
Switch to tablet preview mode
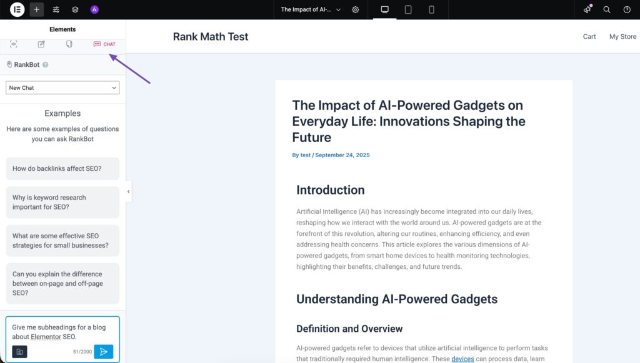tap(408, 9)
